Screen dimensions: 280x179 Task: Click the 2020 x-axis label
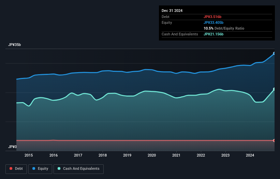152,155
